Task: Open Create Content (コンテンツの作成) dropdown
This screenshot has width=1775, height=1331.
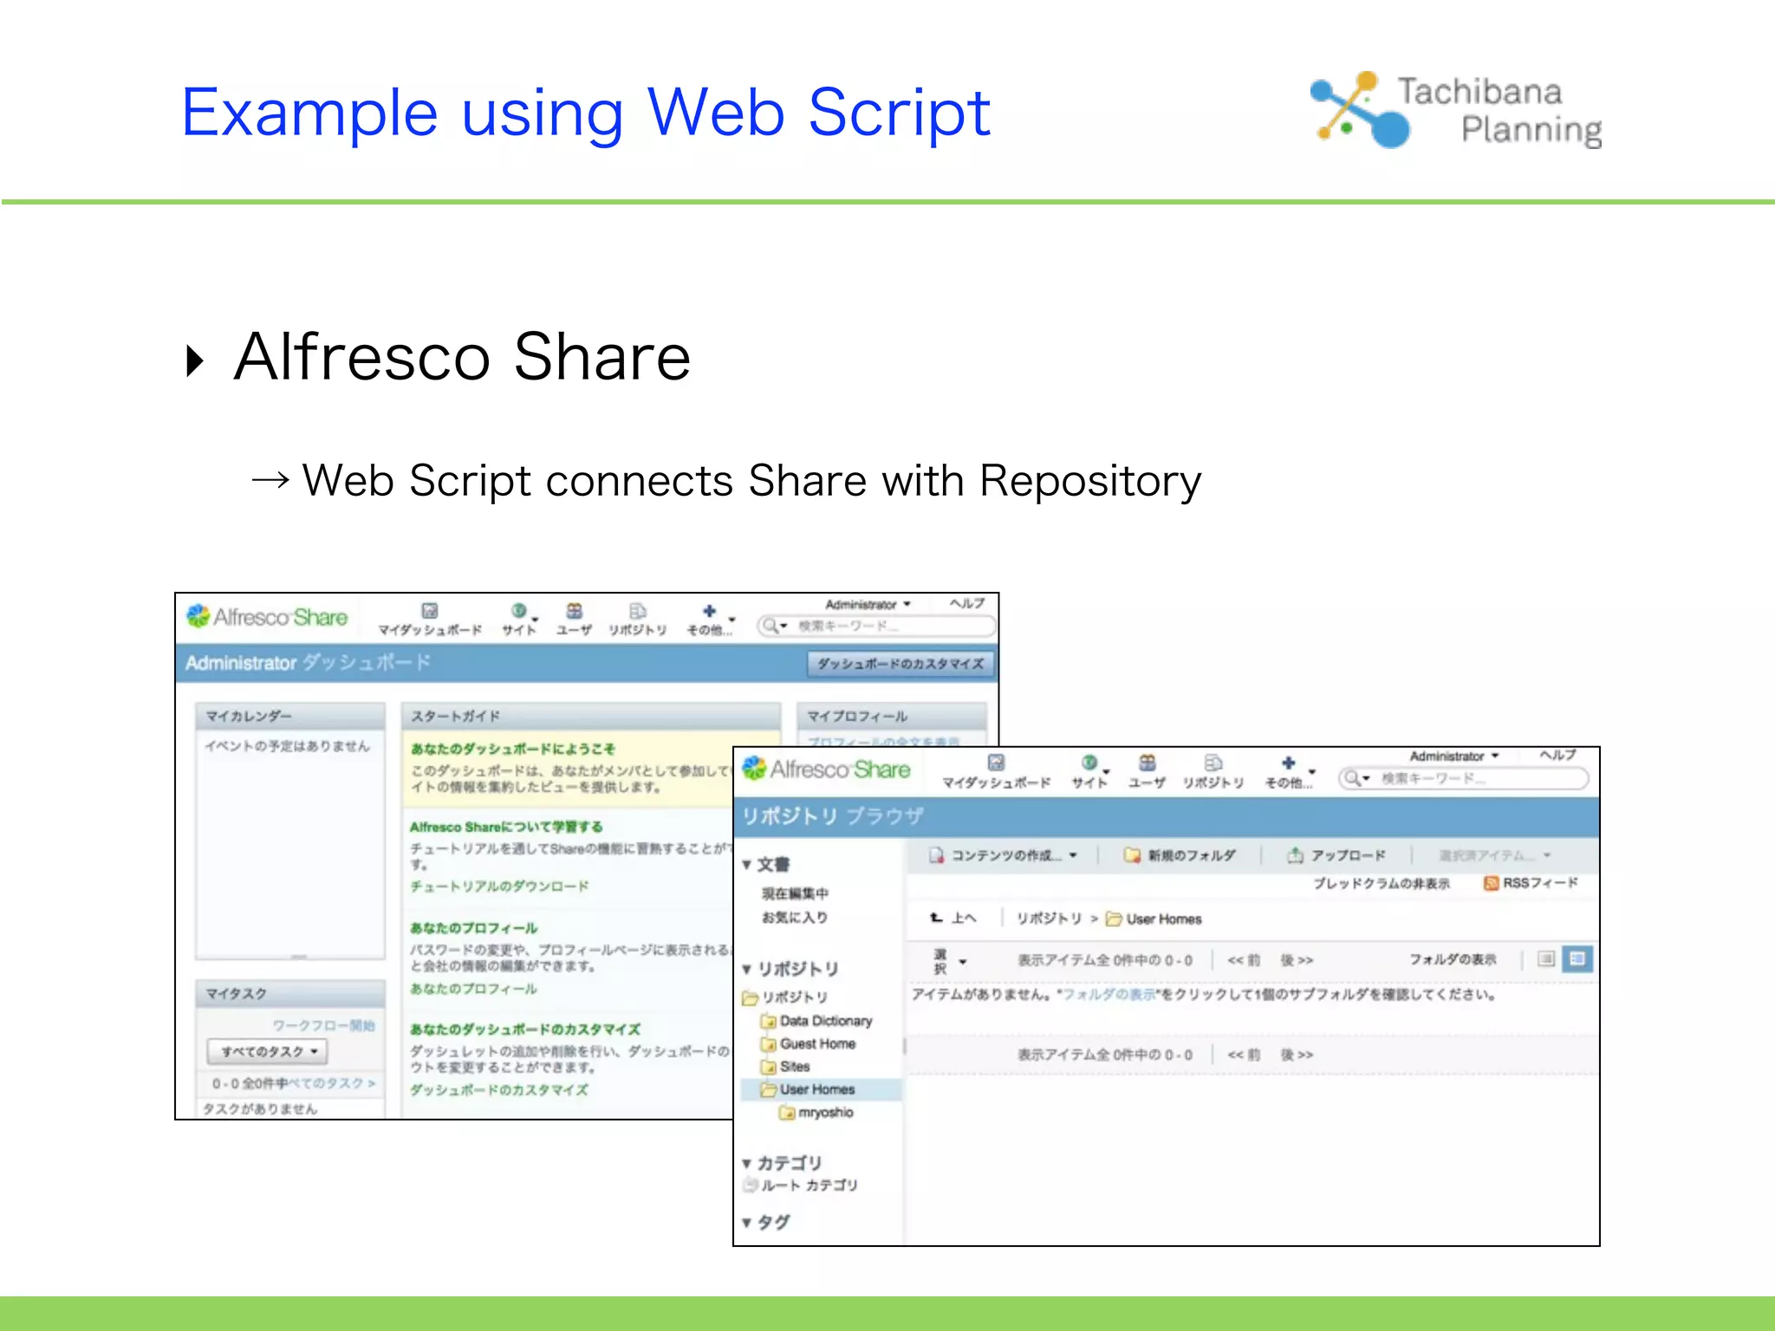Action: (1005, 855)
